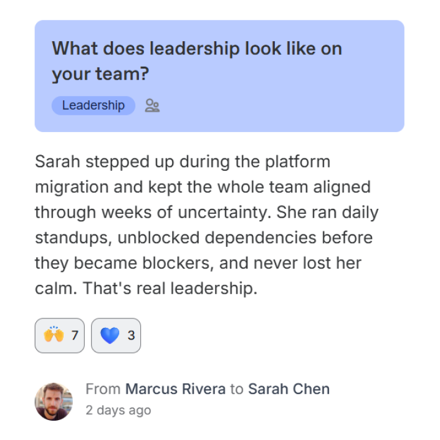440x440 pixels.
Task: Click the recognition message starting "Sarah stepped up"
Action: (206, 225)
